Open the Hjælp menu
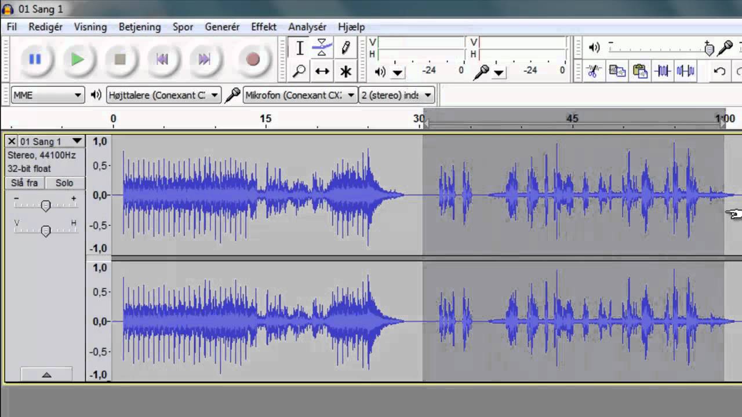This screenshot has width=742, height=417. (x=351, y=27)
